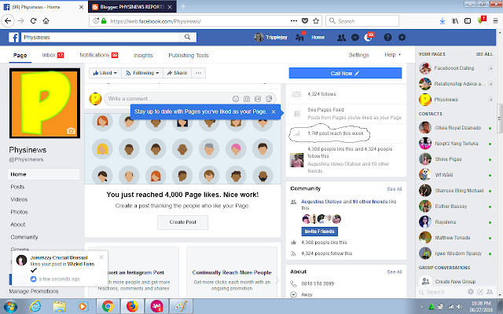Open Firefox downloads arrow icon
The image size is (503, 314).
click(442, 21)
